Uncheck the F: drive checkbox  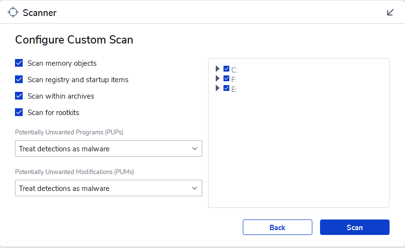pos(226,79)
